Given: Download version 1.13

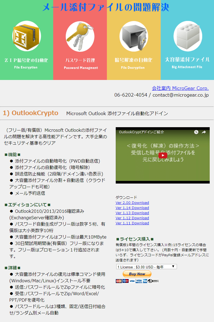Looking at the screenshot, I should click(132, 213).
